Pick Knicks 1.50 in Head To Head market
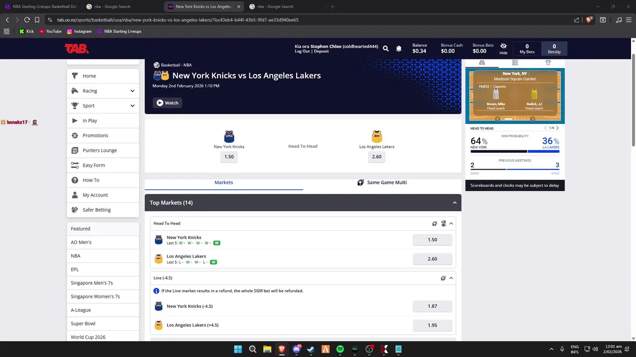 (432, 239)
